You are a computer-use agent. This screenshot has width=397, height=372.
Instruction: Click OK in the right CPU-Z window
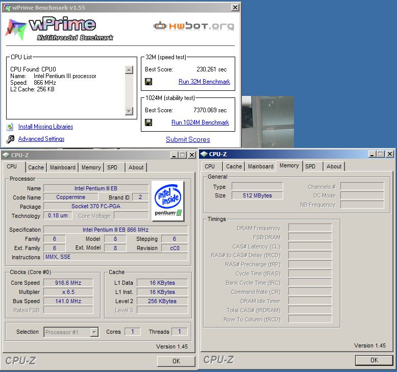pyautogui.click(x=374, y=360)
